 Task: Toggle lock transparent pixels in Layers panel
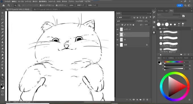pos(122,25)
